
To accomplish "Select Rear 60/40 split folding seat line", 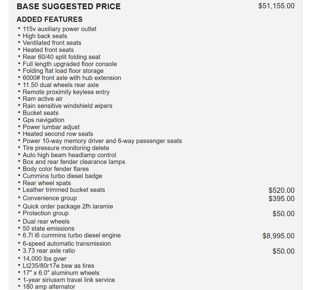I will 61,57.
